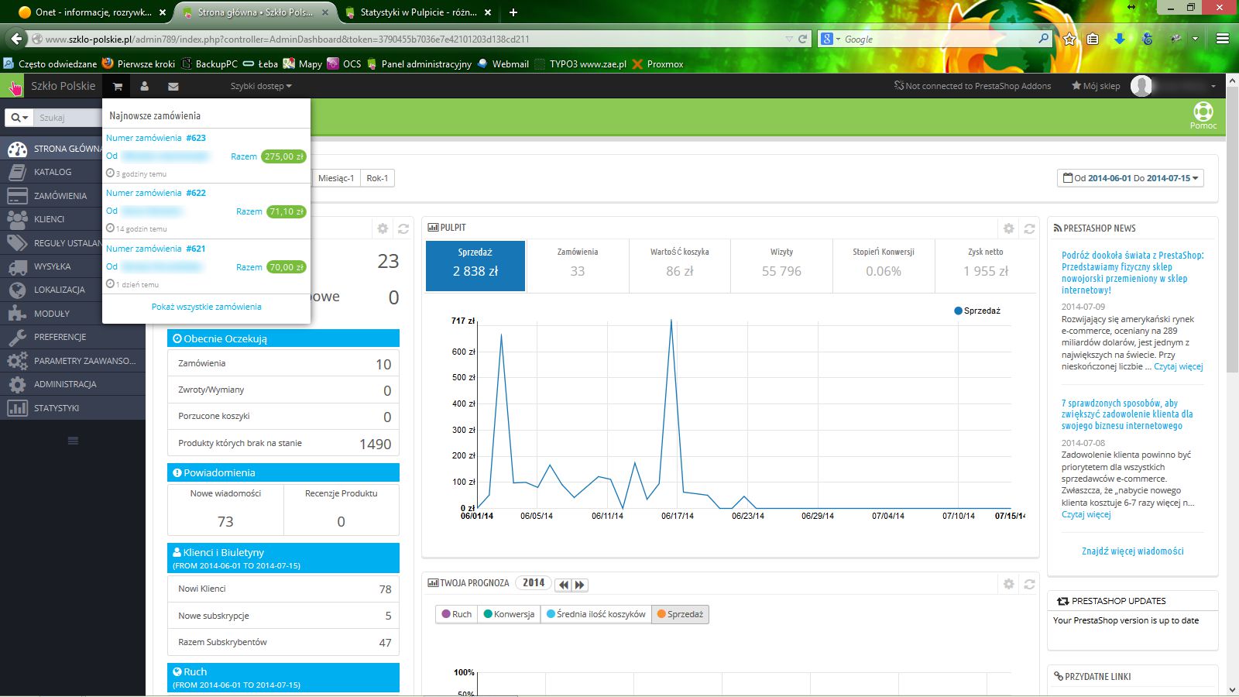Click the Miesiąc-1 period button
Screen dimensions: 1239x697
click(336, 178)
